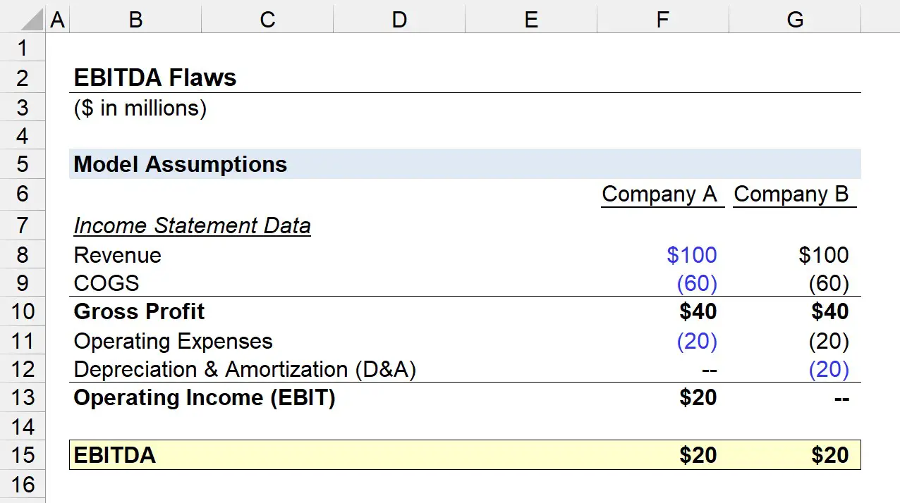Select Company B column label
This screenshot has width=900, height=503.
coord(791,194)
